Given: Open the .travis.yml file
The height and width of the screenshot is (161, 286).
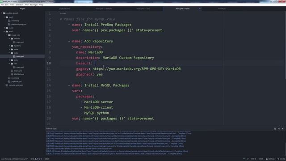Looking at the screenshot, I should (18, 71).
